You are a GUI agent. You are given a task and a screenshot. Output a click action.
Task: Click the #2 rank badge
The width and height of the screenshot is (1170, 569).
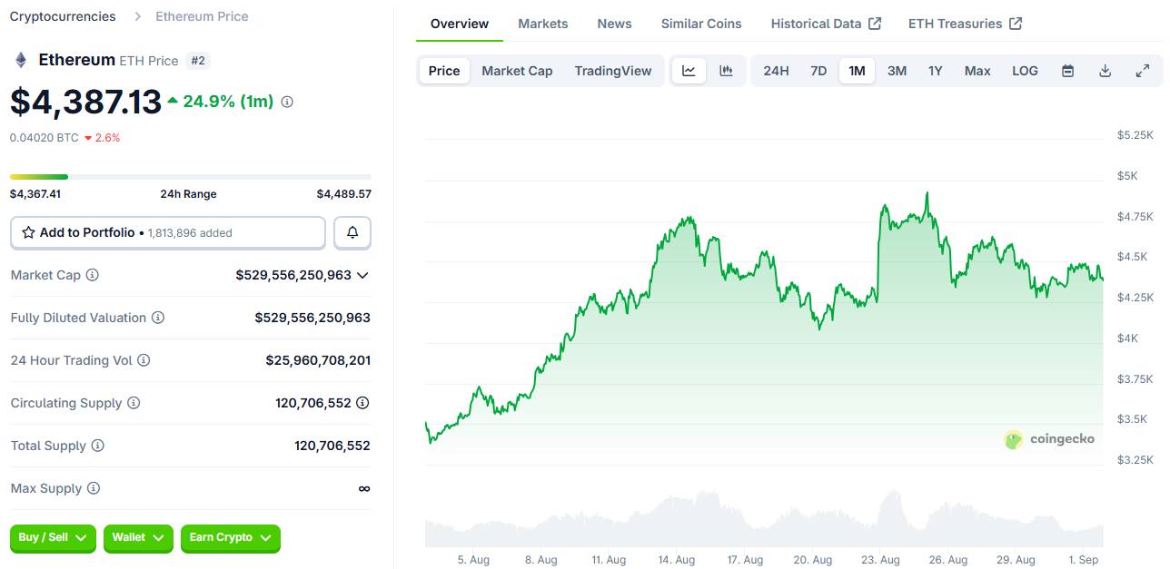(197, 61)
